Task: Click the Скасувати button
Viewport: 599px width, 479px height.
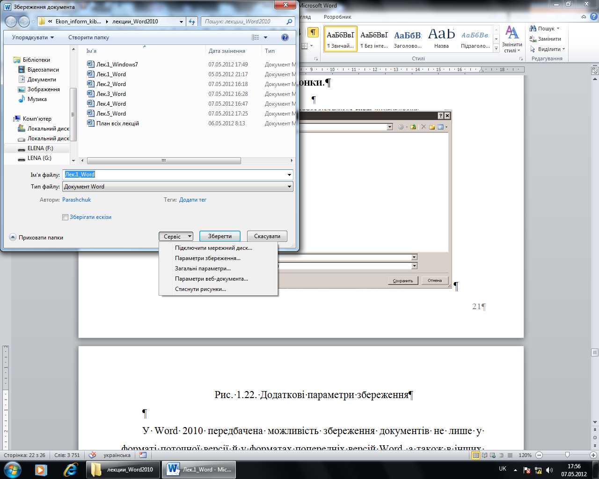Action: 267,236
